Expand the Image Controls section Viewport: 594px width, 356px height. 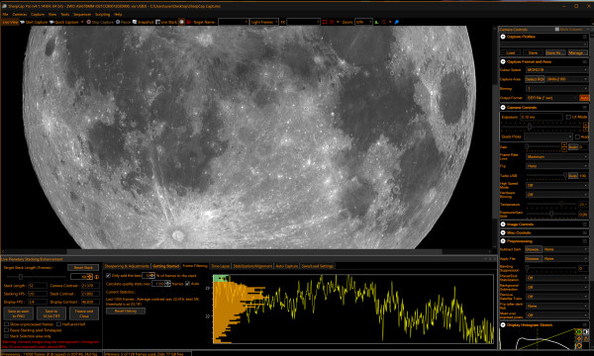tap(503, 224)
